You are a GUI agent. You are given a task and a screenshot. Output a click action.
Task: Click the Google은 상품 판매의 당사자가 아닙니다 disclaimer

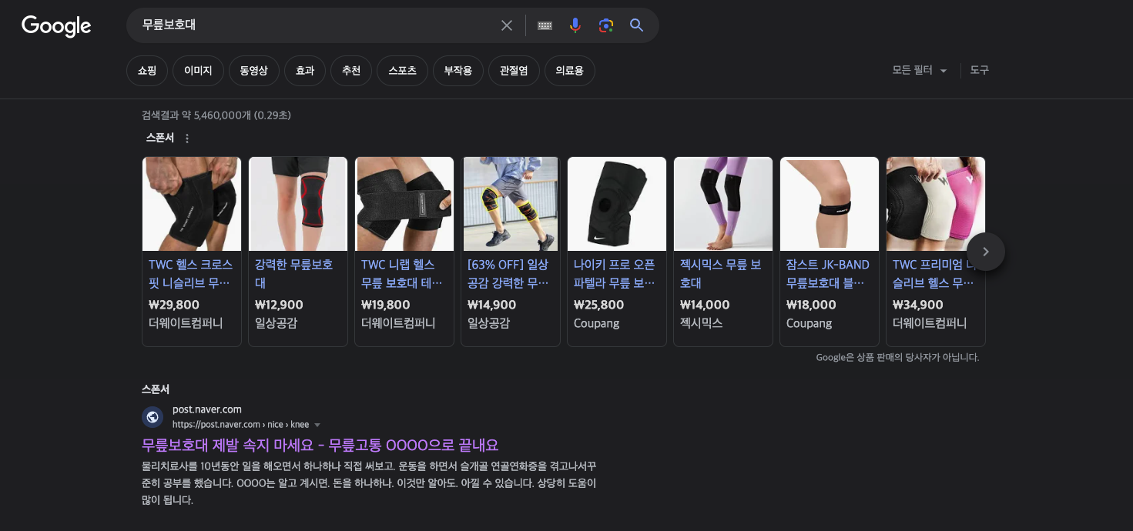897,357
